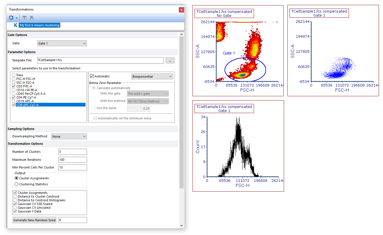Open the Downsampling Method dropdown
The image size is (383, 235).
pos(69,136)
